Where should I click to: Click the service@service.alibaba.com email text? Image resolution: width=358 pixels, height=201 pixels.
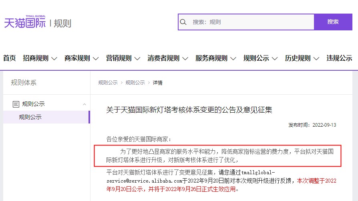pos(144,181)
